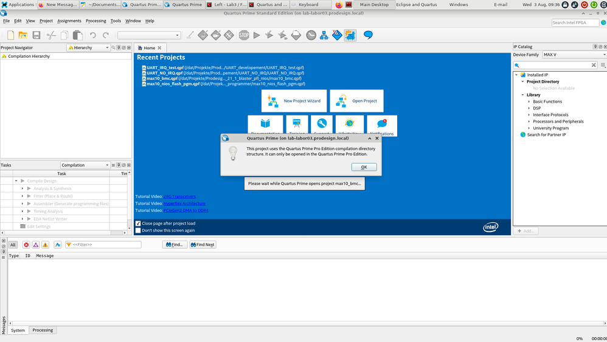This screenshot has height=342, width=607.
Task: Open the PCIeGen2 DMA to DDR4 link
Action: pyautogui.click(x=186, y=210)
